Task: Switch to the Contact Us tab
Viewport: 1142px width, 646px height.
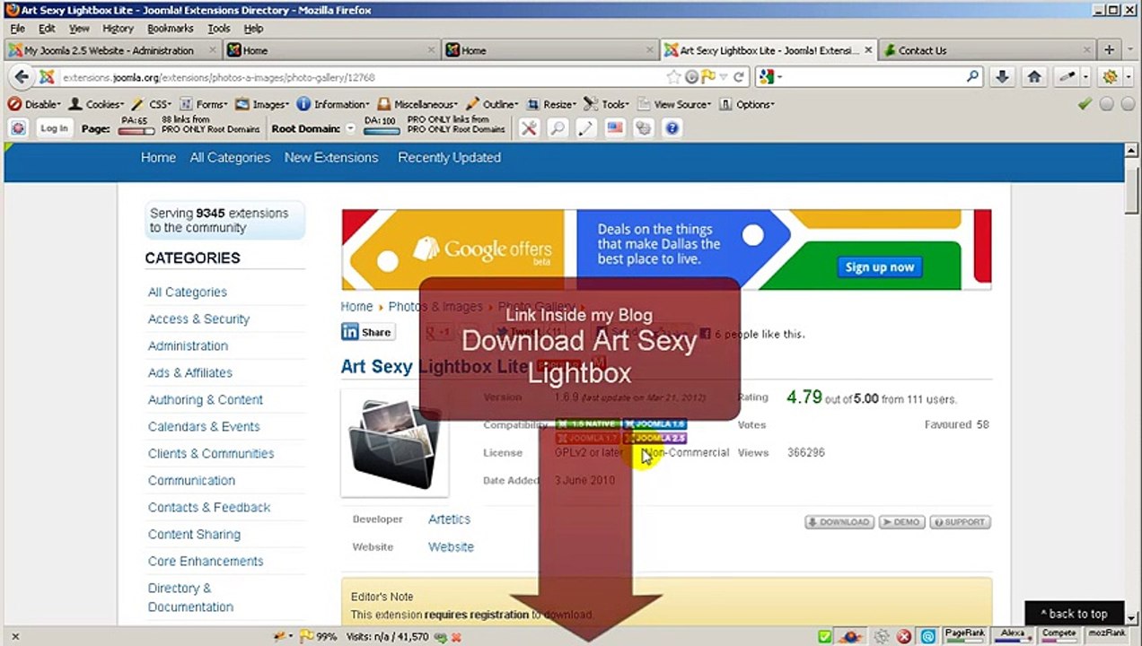Action: 988,50
